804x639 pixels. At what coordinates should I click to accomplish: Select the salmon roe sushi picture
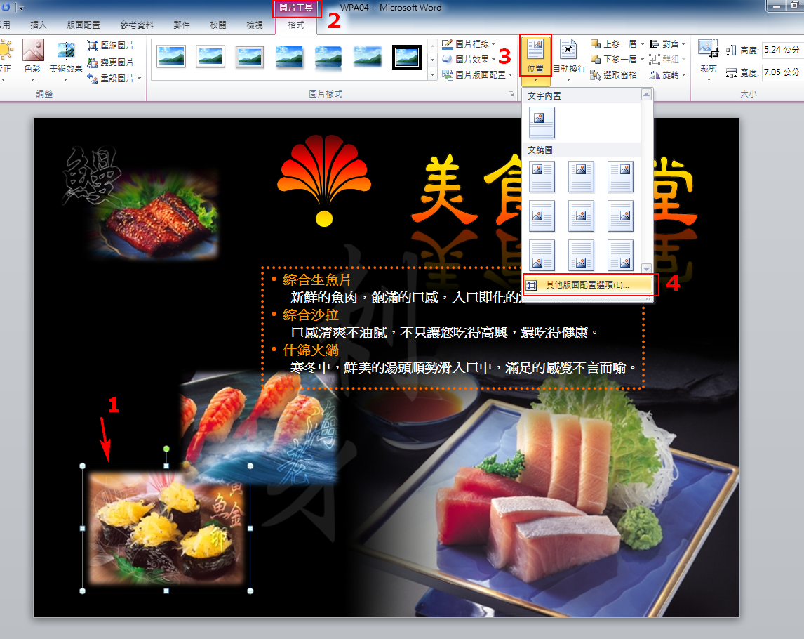click(x=166, y=528)
